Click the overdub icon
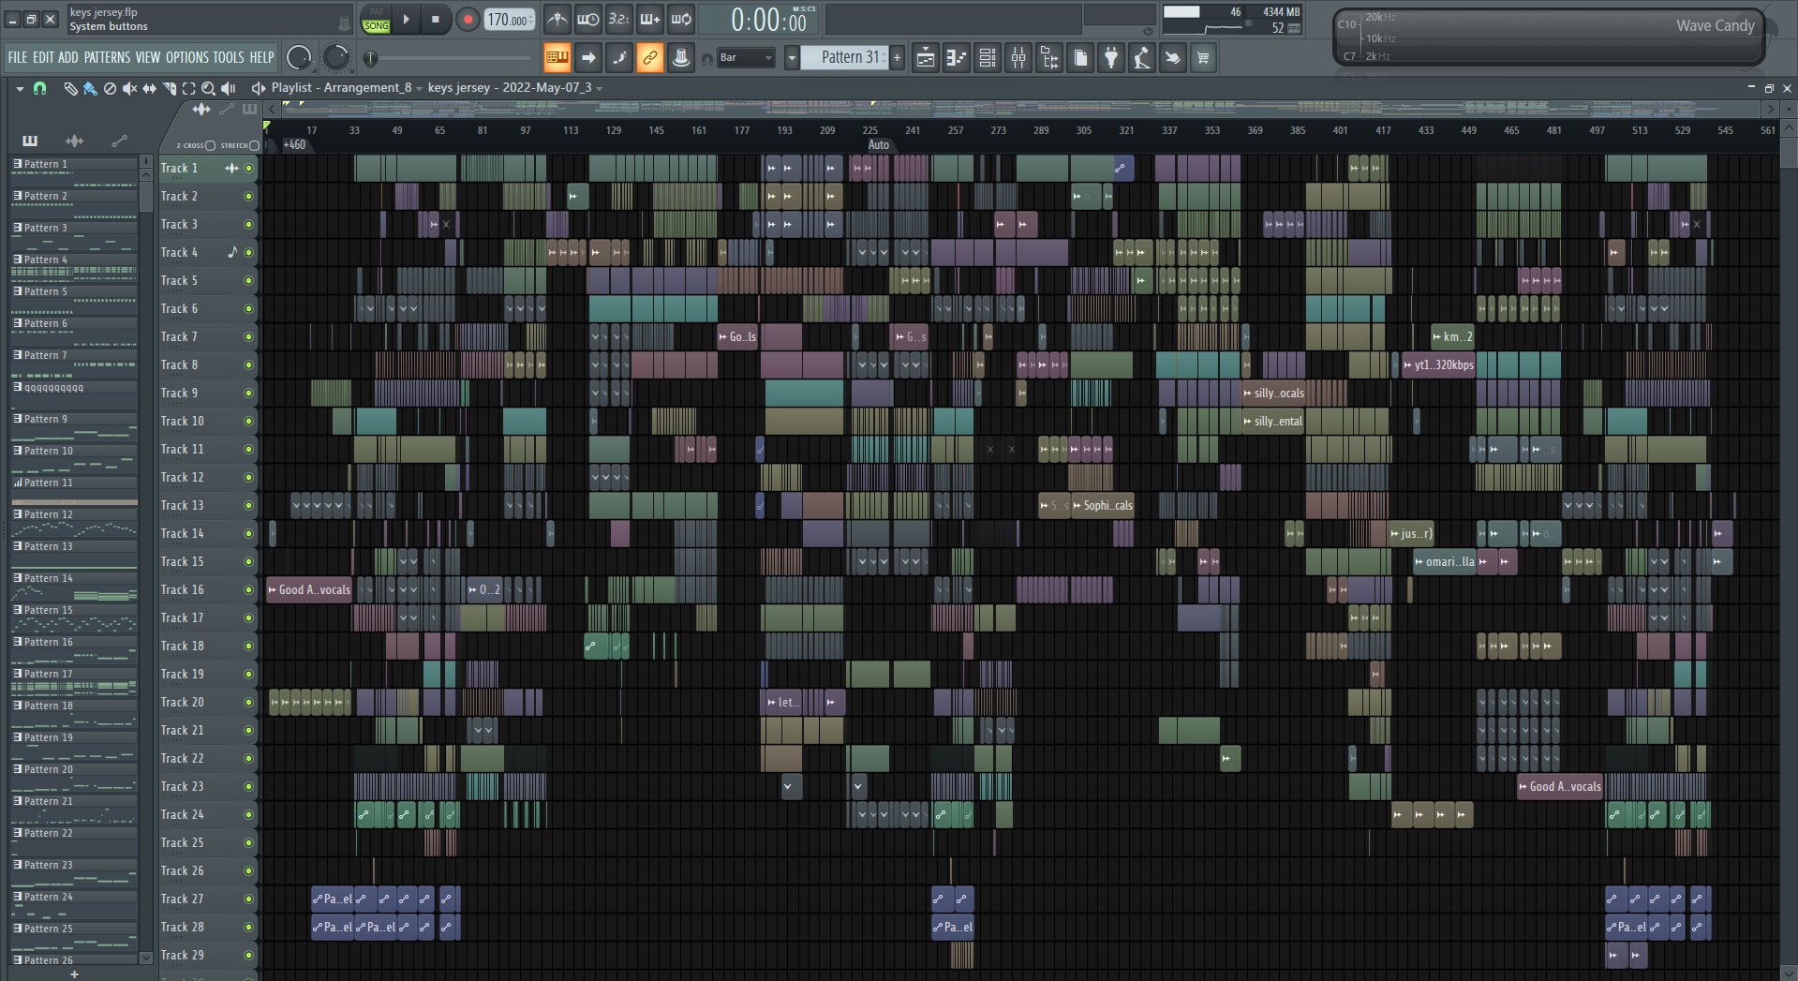1798x981 pixels. pos(650,19)
